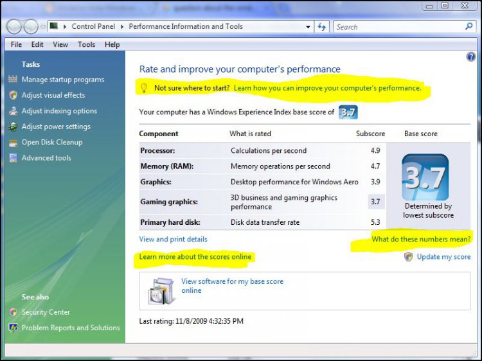
Task: Click the Manage startup programs icon
Action: click(x=13, y=79)
